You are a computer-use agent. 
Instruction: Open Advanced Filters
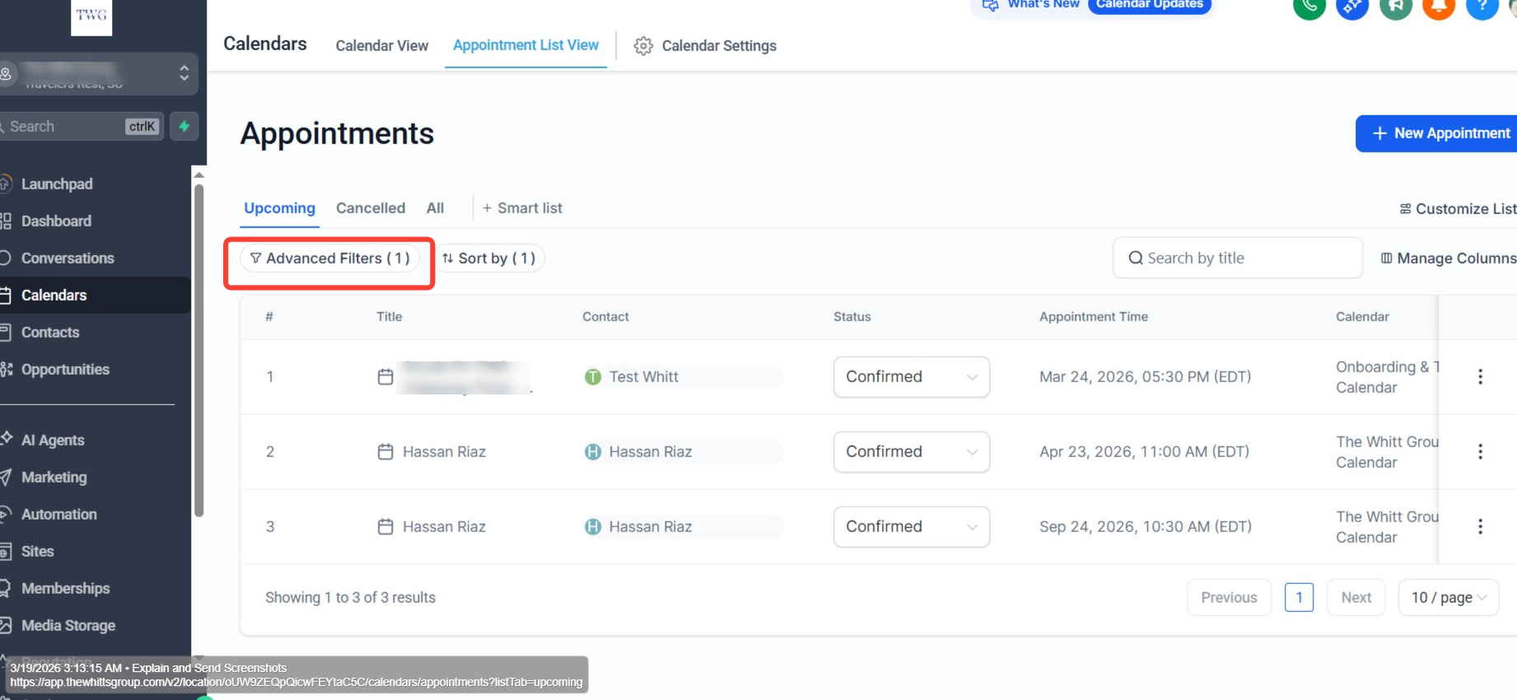(x=329, y=259)
